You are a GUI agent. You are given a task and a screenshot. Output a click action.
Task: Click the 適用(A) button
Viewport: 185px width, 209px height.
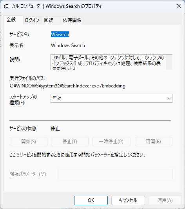coord(165,200)
